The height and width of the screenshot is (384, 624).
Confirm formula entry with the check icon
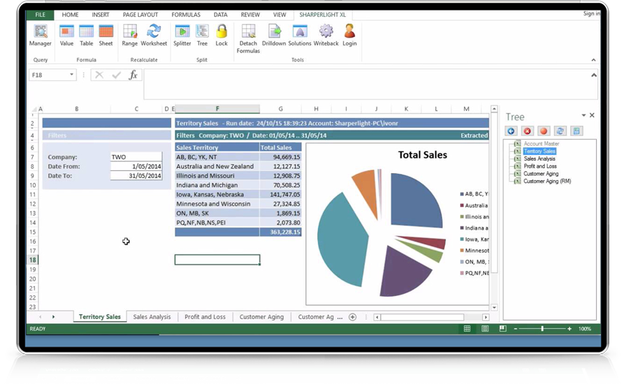click(116, 75)
